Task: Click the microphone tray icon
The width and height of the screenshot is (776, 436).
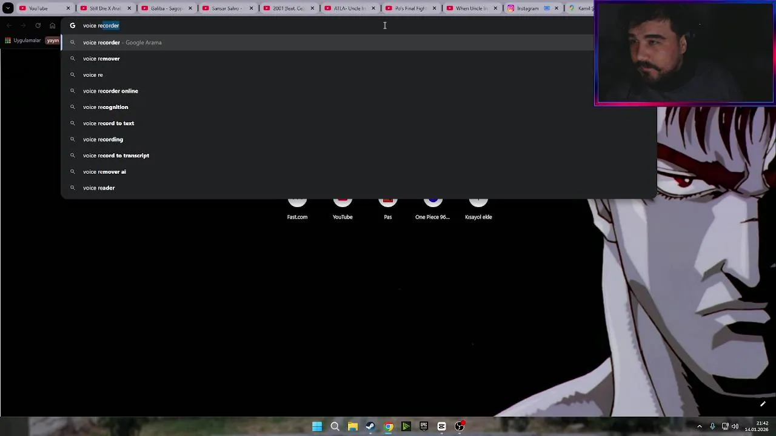Action: click(712, 426)
